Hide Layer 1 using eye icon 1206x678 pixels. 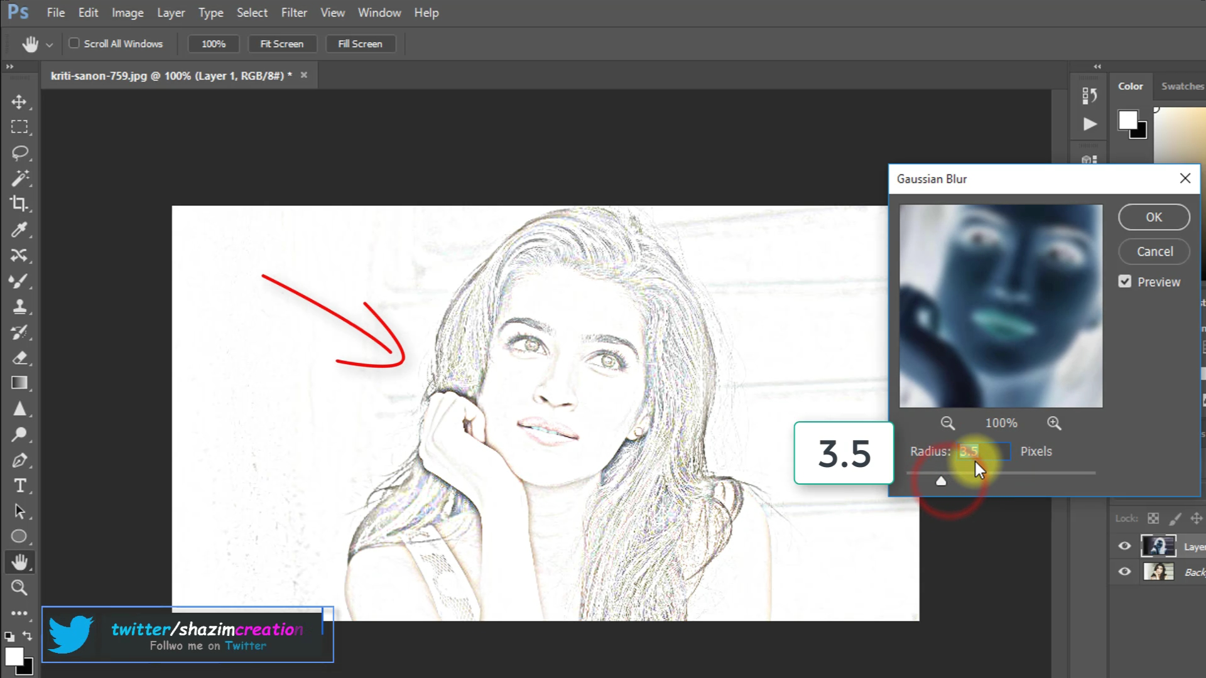coord(1124,546)
